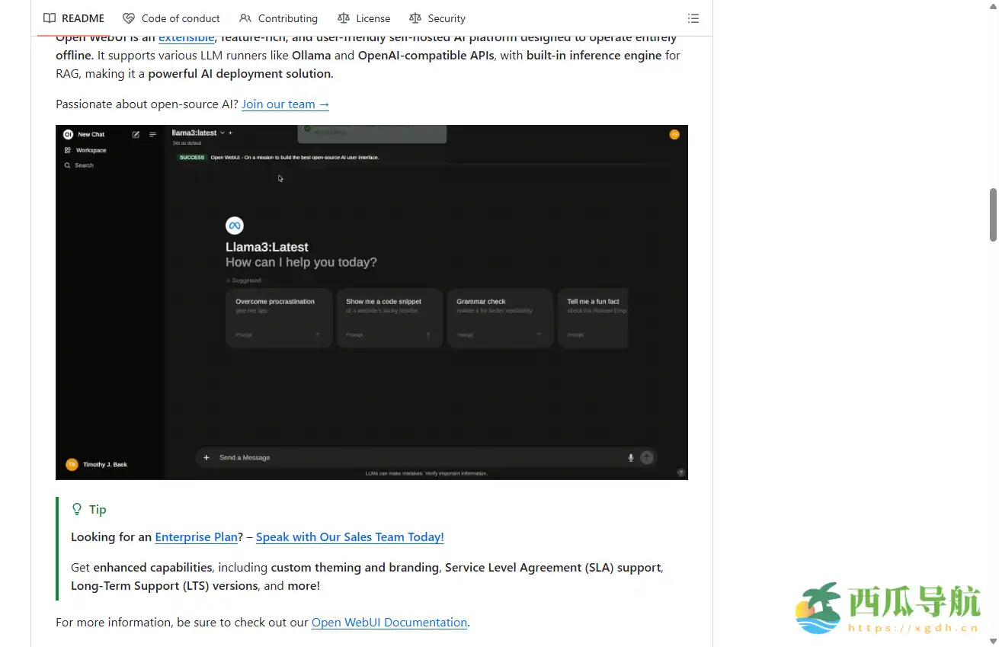This screenshot has width=999, height=647.
Task: Click the microphone icon in message bar
Action: coord(630,458)
